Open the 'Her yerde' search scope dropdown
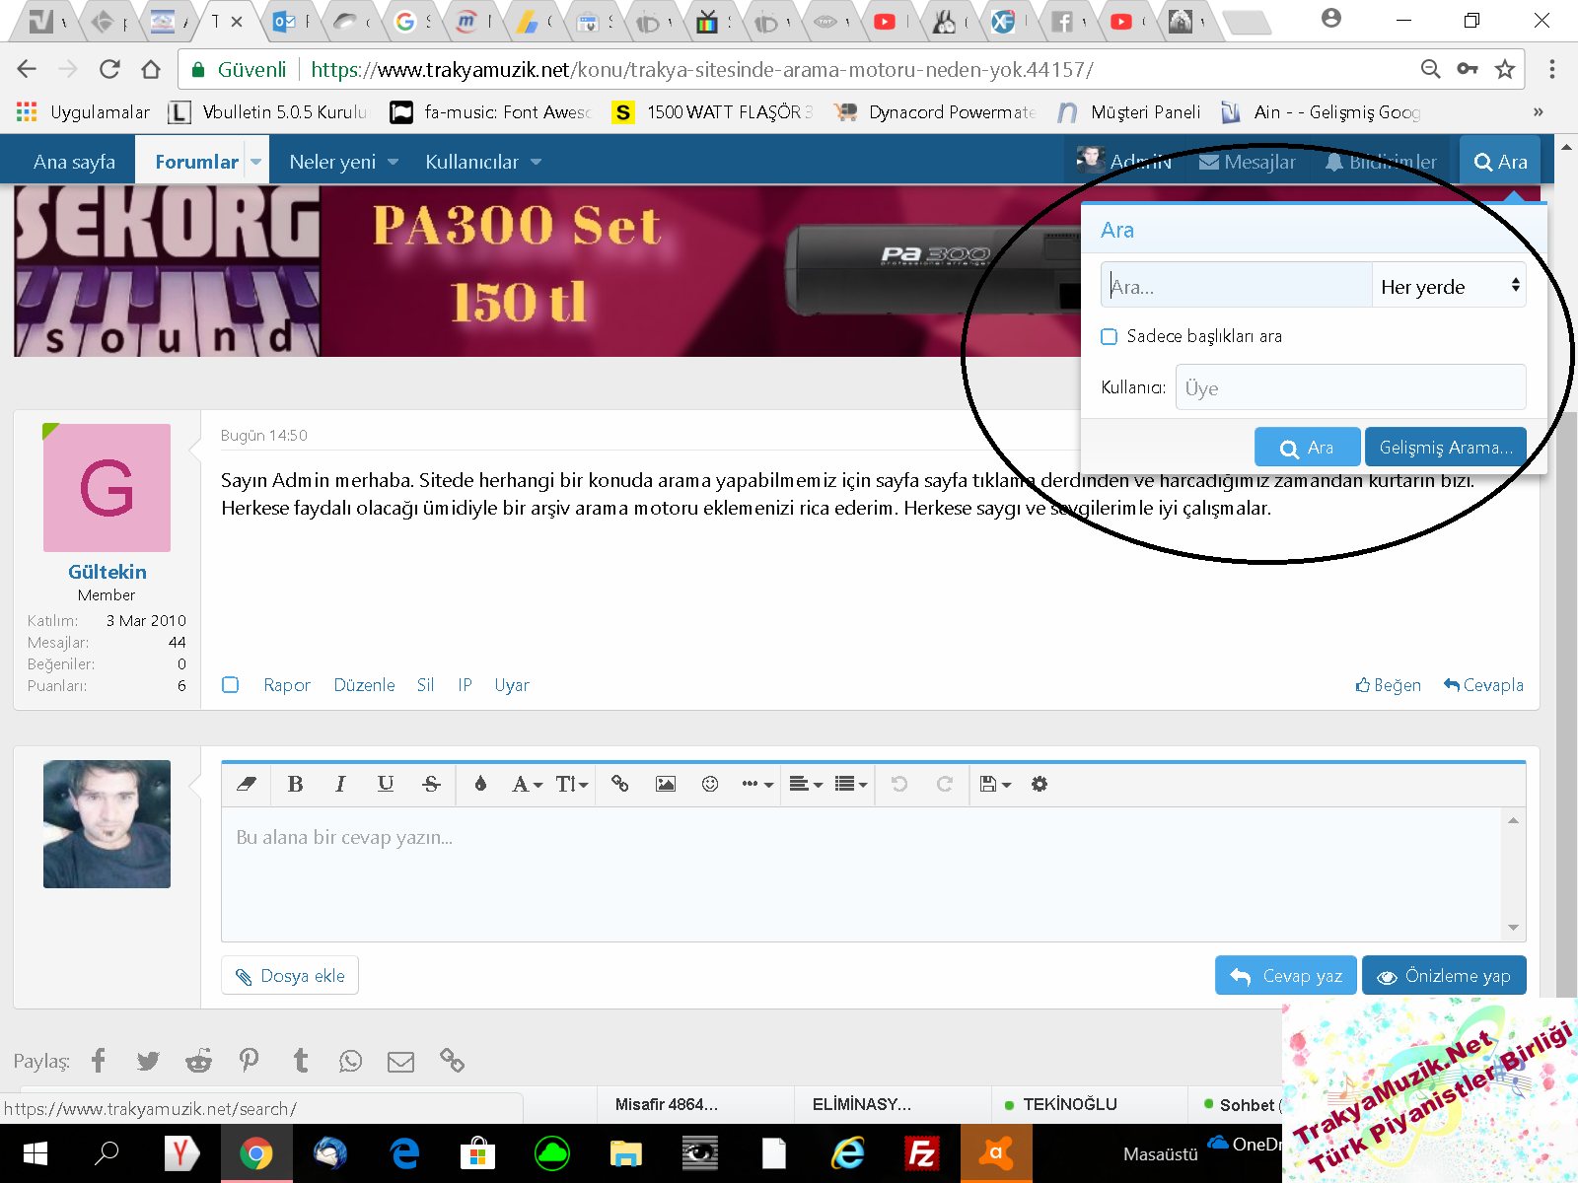The width and height of the screenshot is (1578, 1183). 1448,286
